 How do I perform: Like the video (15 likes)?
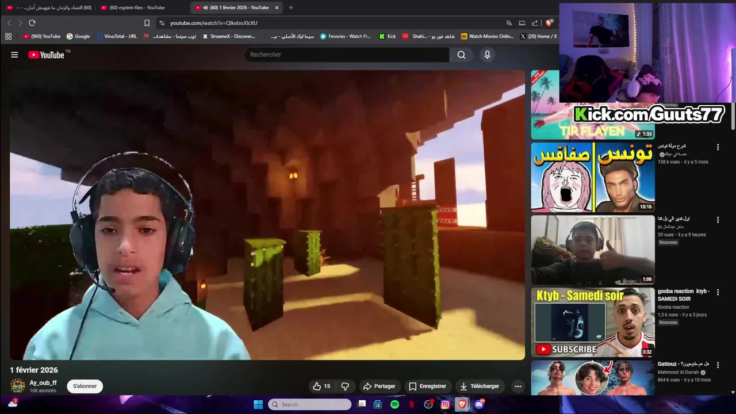pyautogui.click(x=321, y=386)
